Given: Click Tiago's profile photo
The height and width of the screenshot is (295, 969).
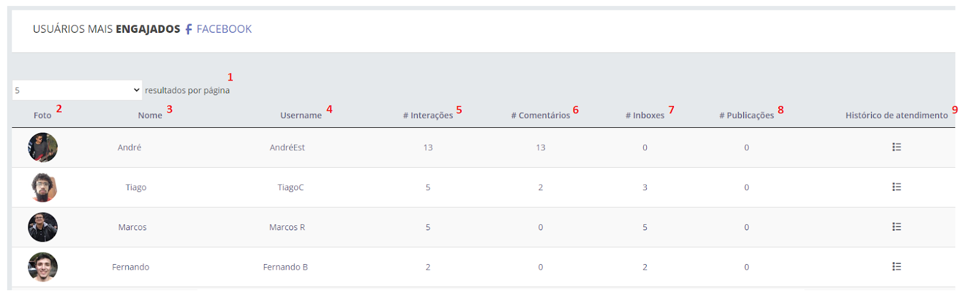Looking at the screenshot, I should pos(42,187).
